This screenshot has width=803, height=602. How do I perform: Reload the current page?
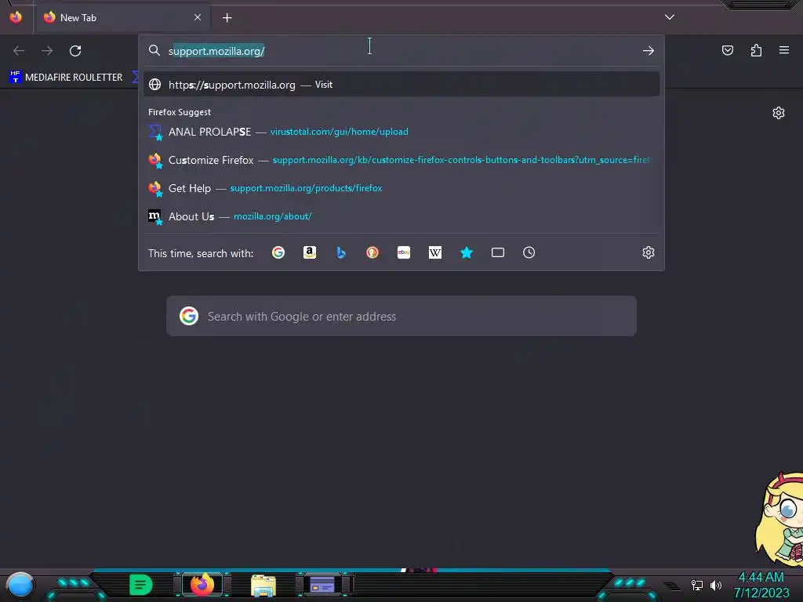pos(75,51)
